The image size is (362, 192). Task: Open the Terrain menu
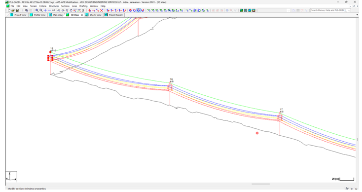point(34,6)
